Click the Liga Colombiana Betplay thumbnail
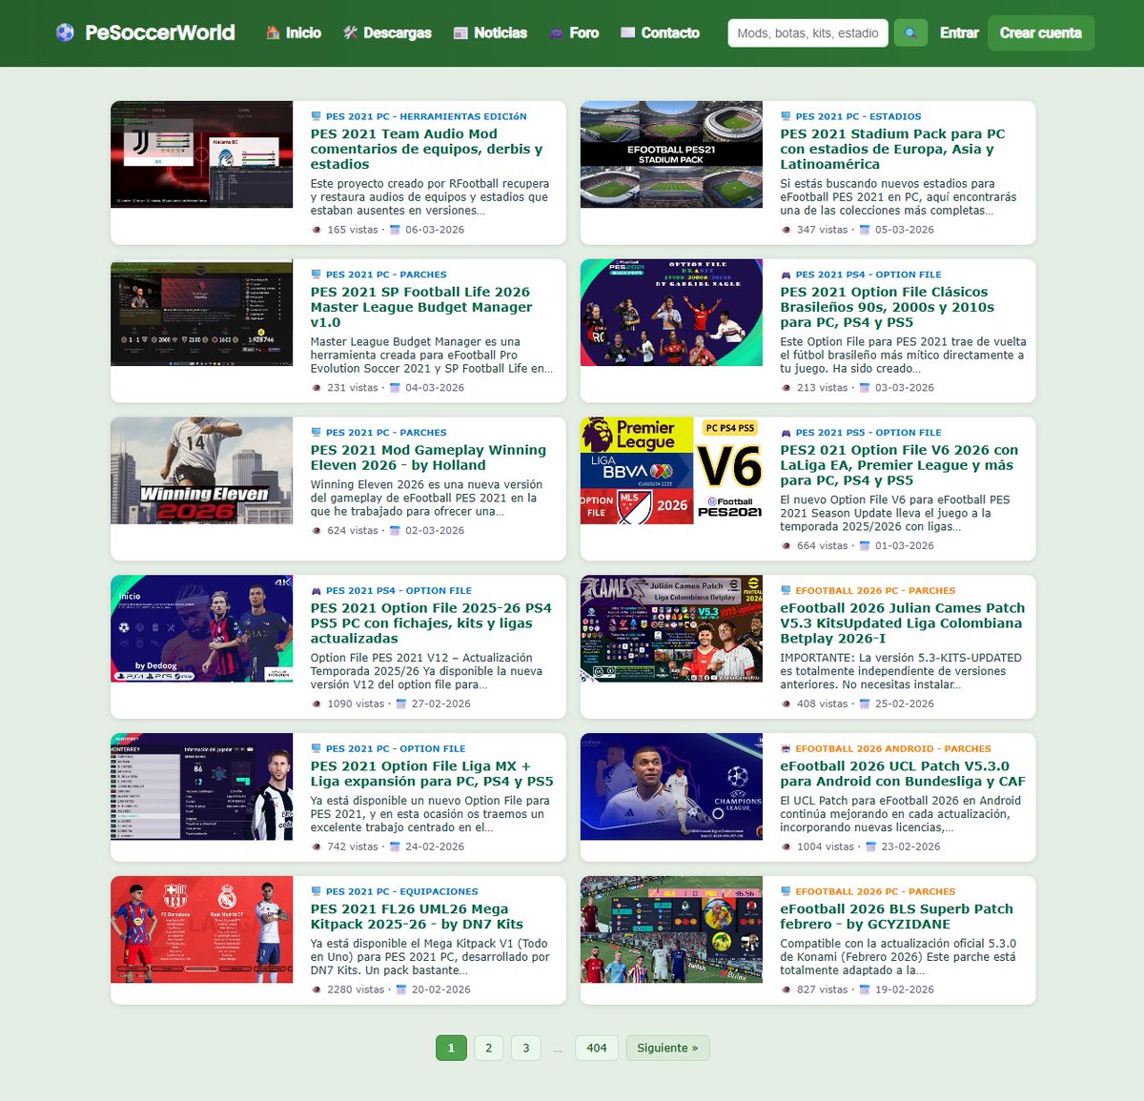The height and width of the screenshot is (1101, 1144). click(671, 629)
